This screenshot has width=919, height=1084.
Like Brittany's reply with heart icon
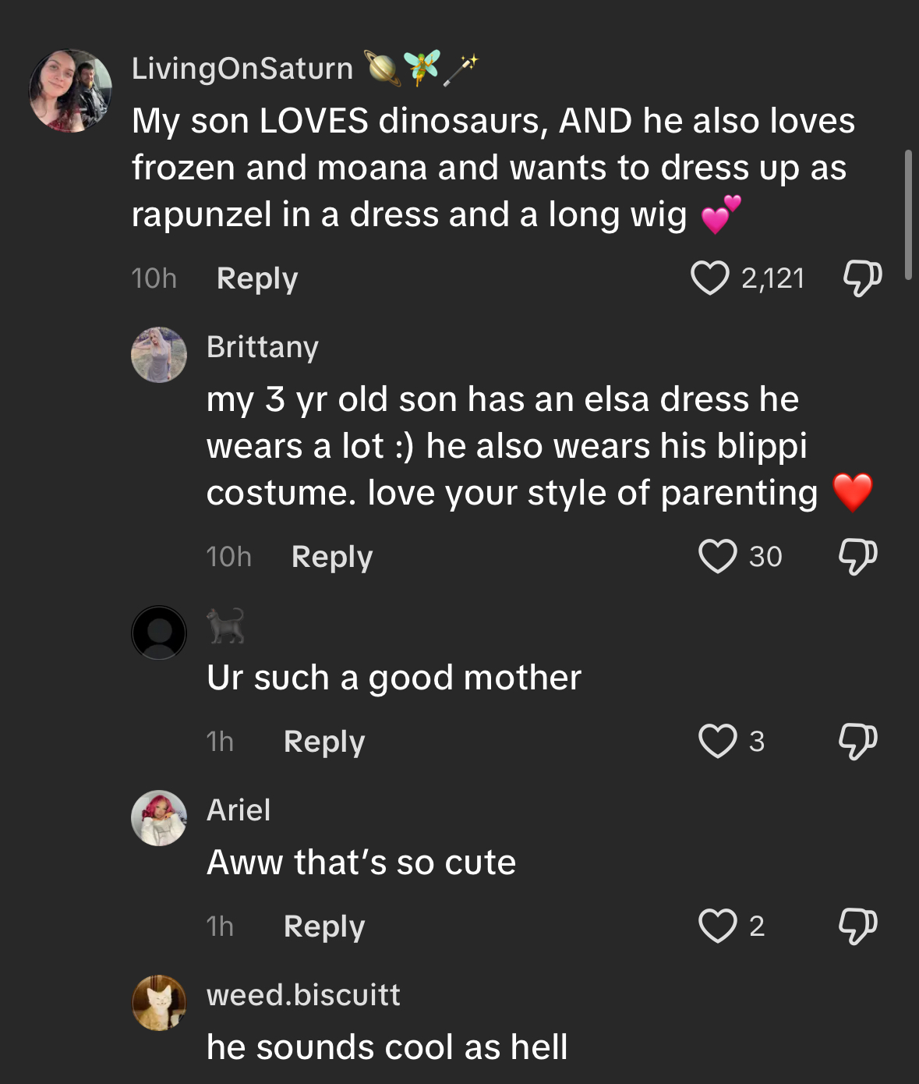pos(717,557)
